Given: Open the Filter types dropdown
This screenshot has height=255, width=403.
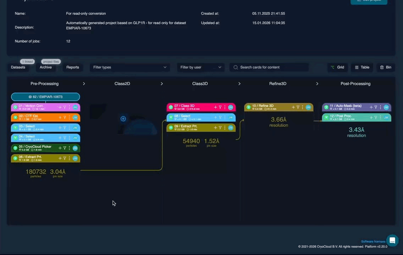Looking at the screenshot, I should [129, 67].
